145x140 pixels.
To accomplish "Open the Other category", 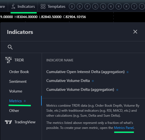I will 14,111.
